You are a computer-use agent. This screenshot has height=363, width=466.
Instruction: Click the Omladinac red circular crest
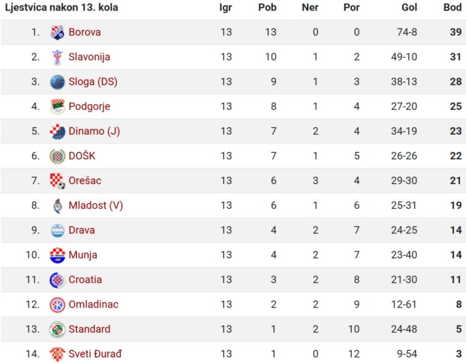(x=58, y=305)
